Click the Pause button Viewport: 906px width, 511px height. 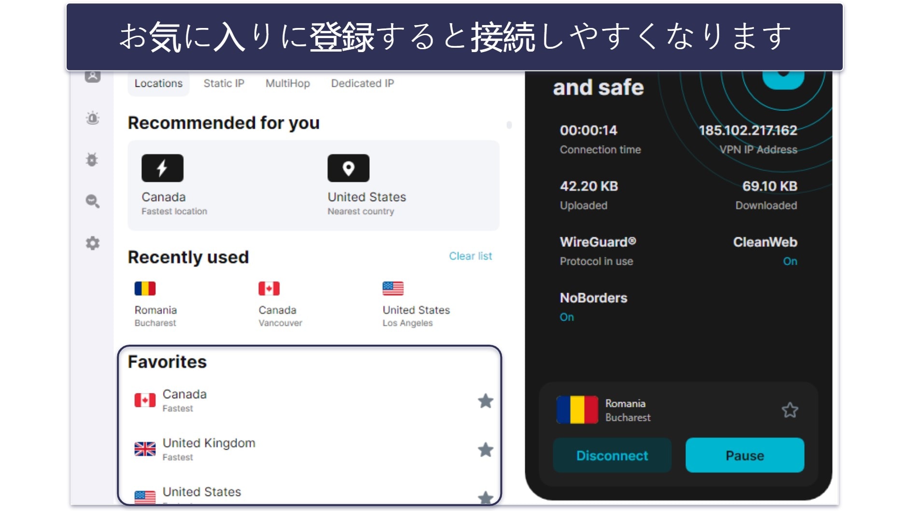[745, 456]
